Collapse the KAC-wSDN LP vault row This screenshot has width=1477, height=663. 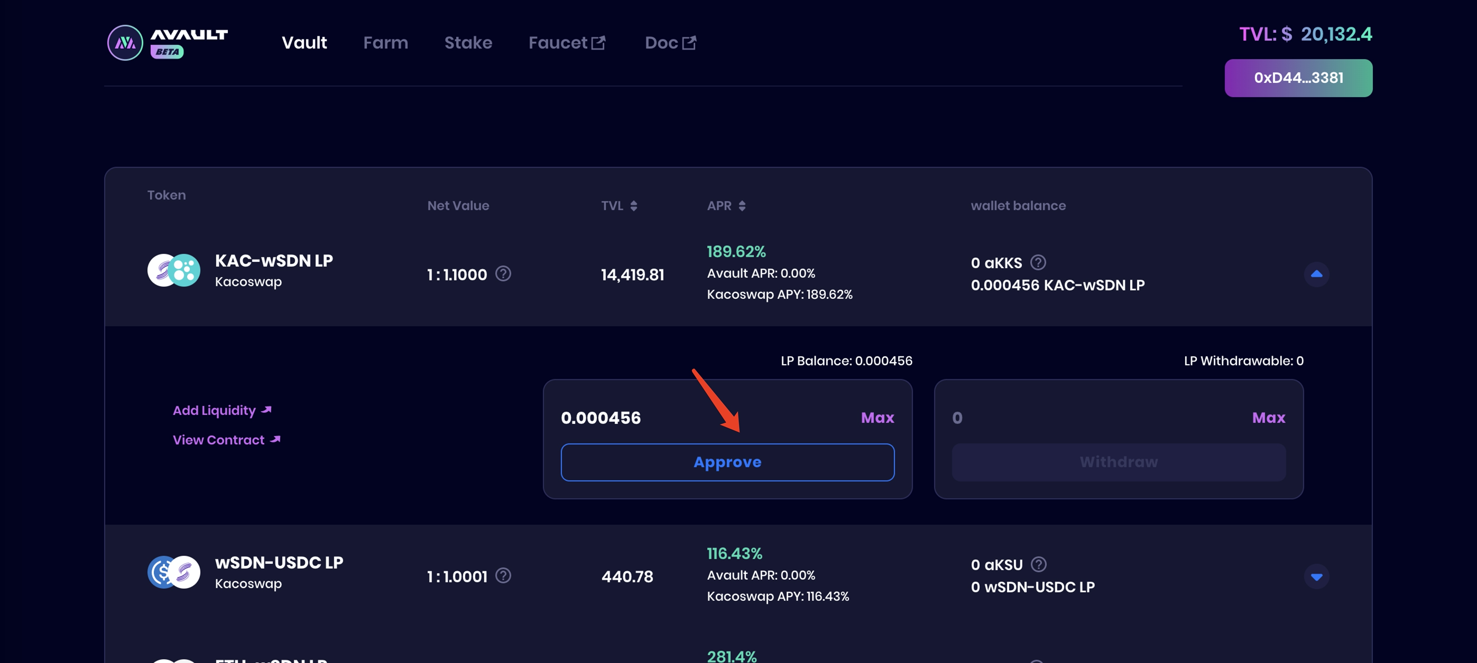tap(1316, 274)
